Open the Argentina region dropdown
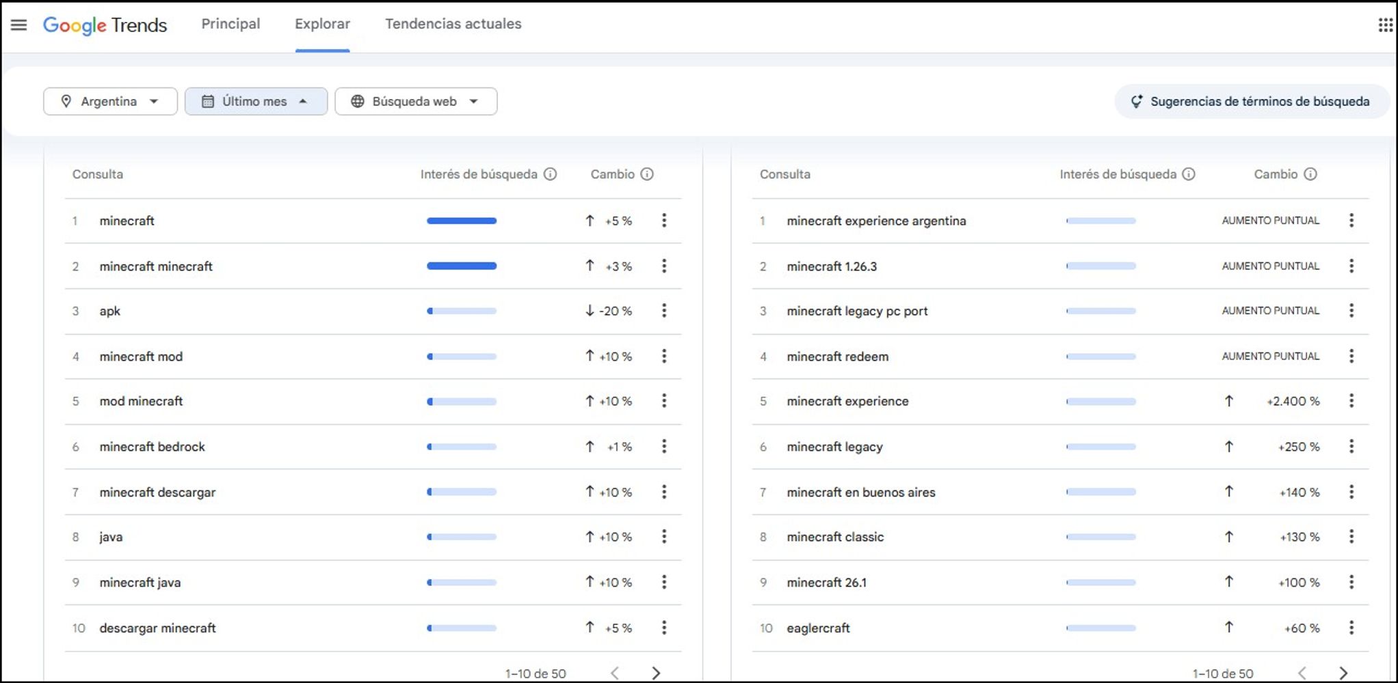1398x683 pixels. pyautogui.click(x=110, y=101)
